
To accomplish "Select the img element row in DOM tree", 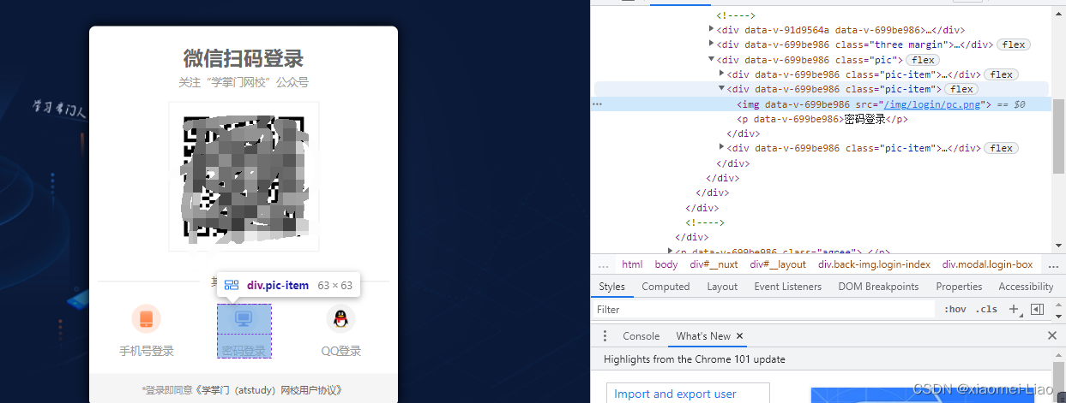I will click(822, 104).
